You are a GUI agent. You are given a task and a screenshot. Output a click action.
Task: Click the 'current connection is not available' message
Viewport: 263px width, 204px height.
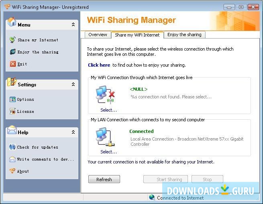coord(151,162)
